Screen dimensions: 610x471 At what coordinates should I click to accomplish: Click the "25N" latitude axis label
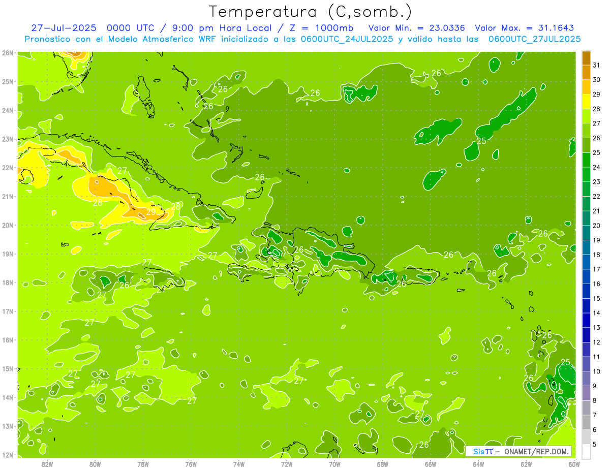pyautogui.click(x=7, y=82)
